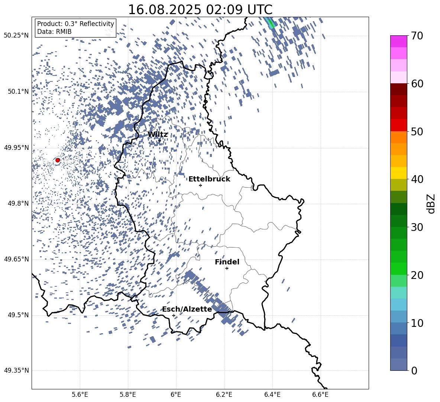
Task: Click the Findel station label
Action: point(227,262)
